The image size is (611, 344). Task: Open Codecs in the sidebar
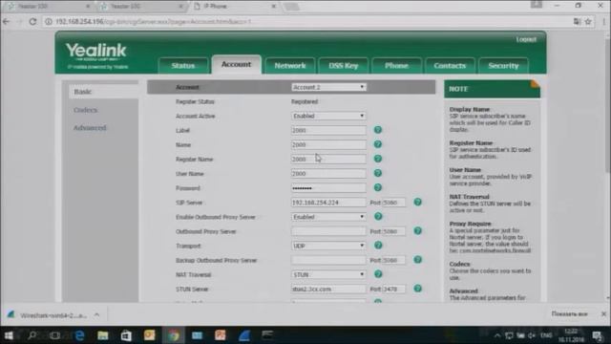pos(85,110)
